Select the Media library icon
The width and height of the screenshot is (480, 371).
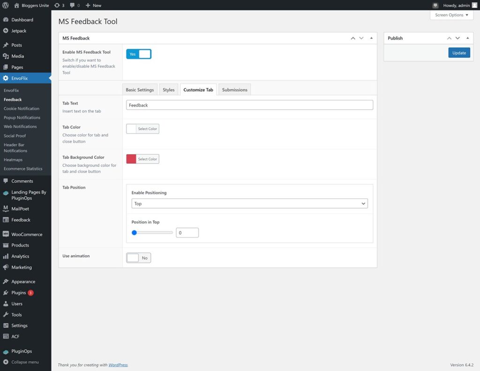tap(6, 56)
